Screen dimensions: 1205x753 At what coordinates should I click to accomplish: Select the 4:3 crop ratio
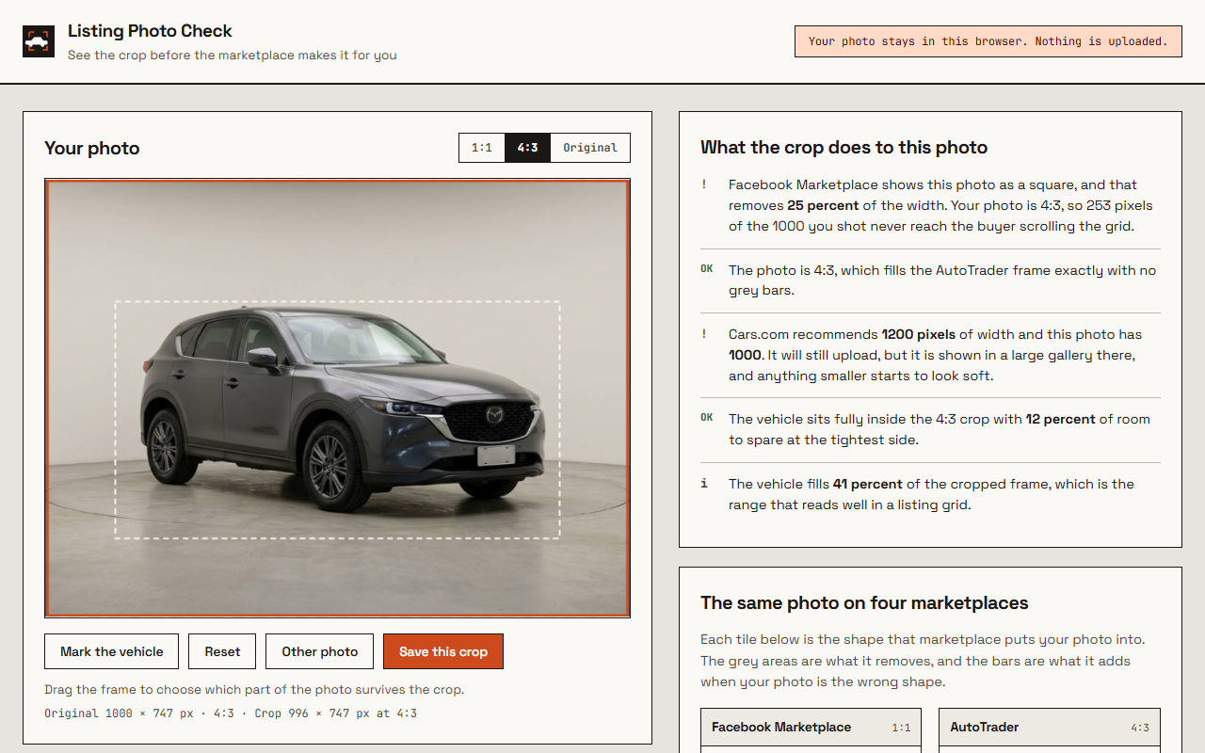point(527,148)
